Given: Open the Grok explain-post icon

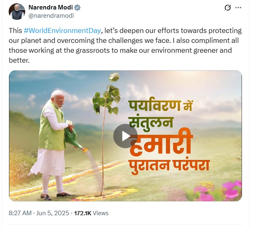Looking at the screenshot, I should 227,8.
